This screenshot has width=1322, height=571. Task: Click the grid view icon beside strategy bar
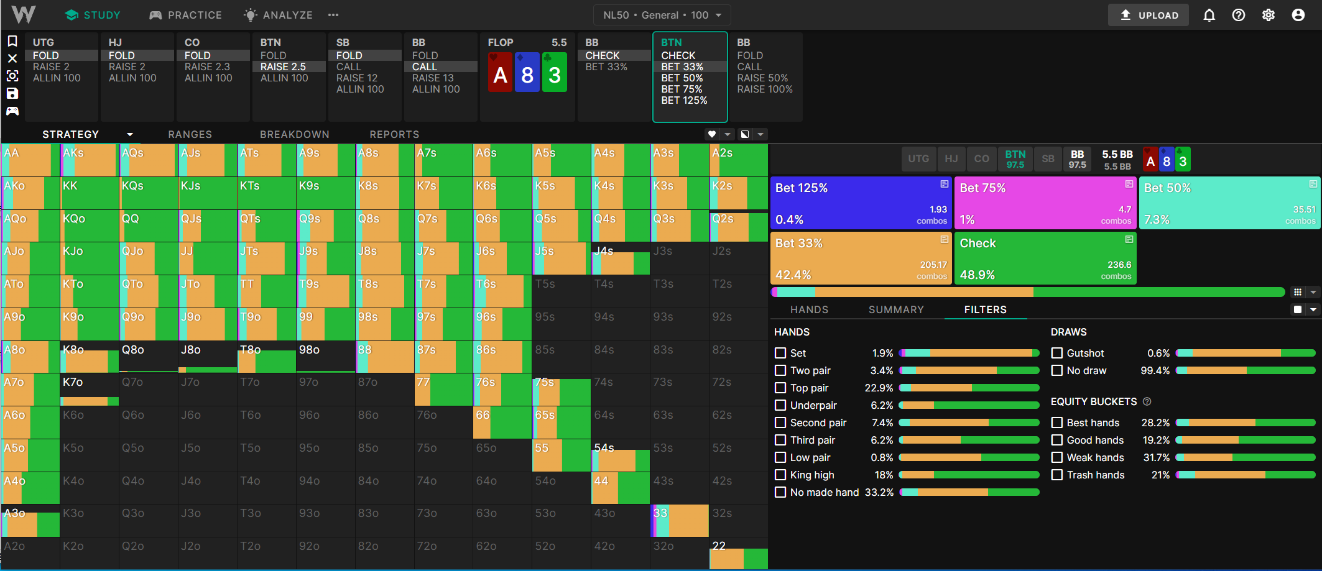click(x=1298, y=292)
